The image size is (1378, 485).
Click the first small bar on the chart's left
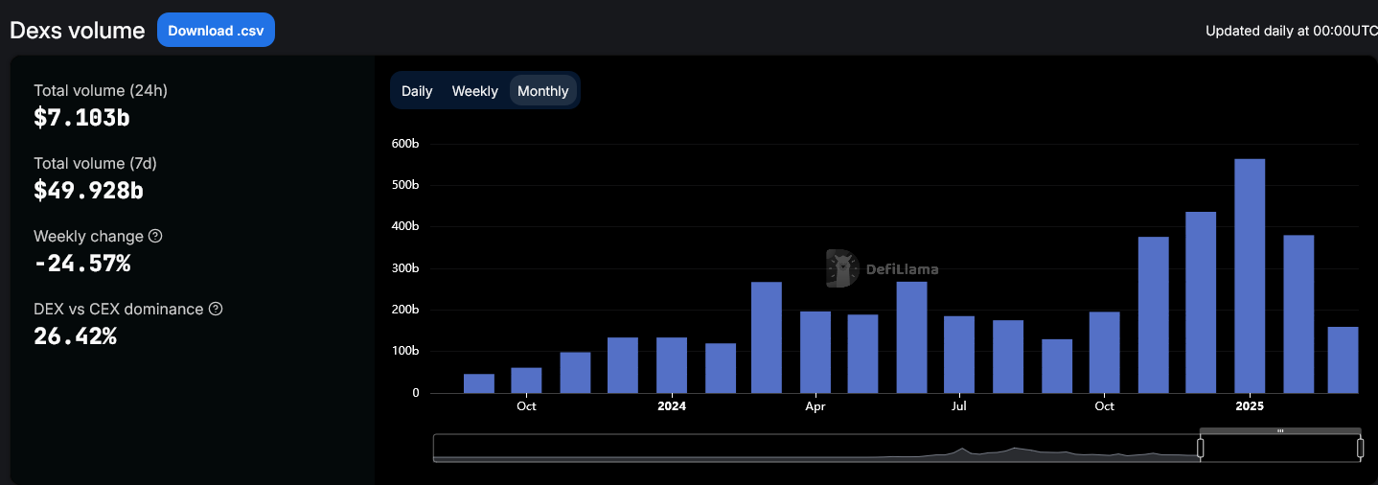point(478,383)
